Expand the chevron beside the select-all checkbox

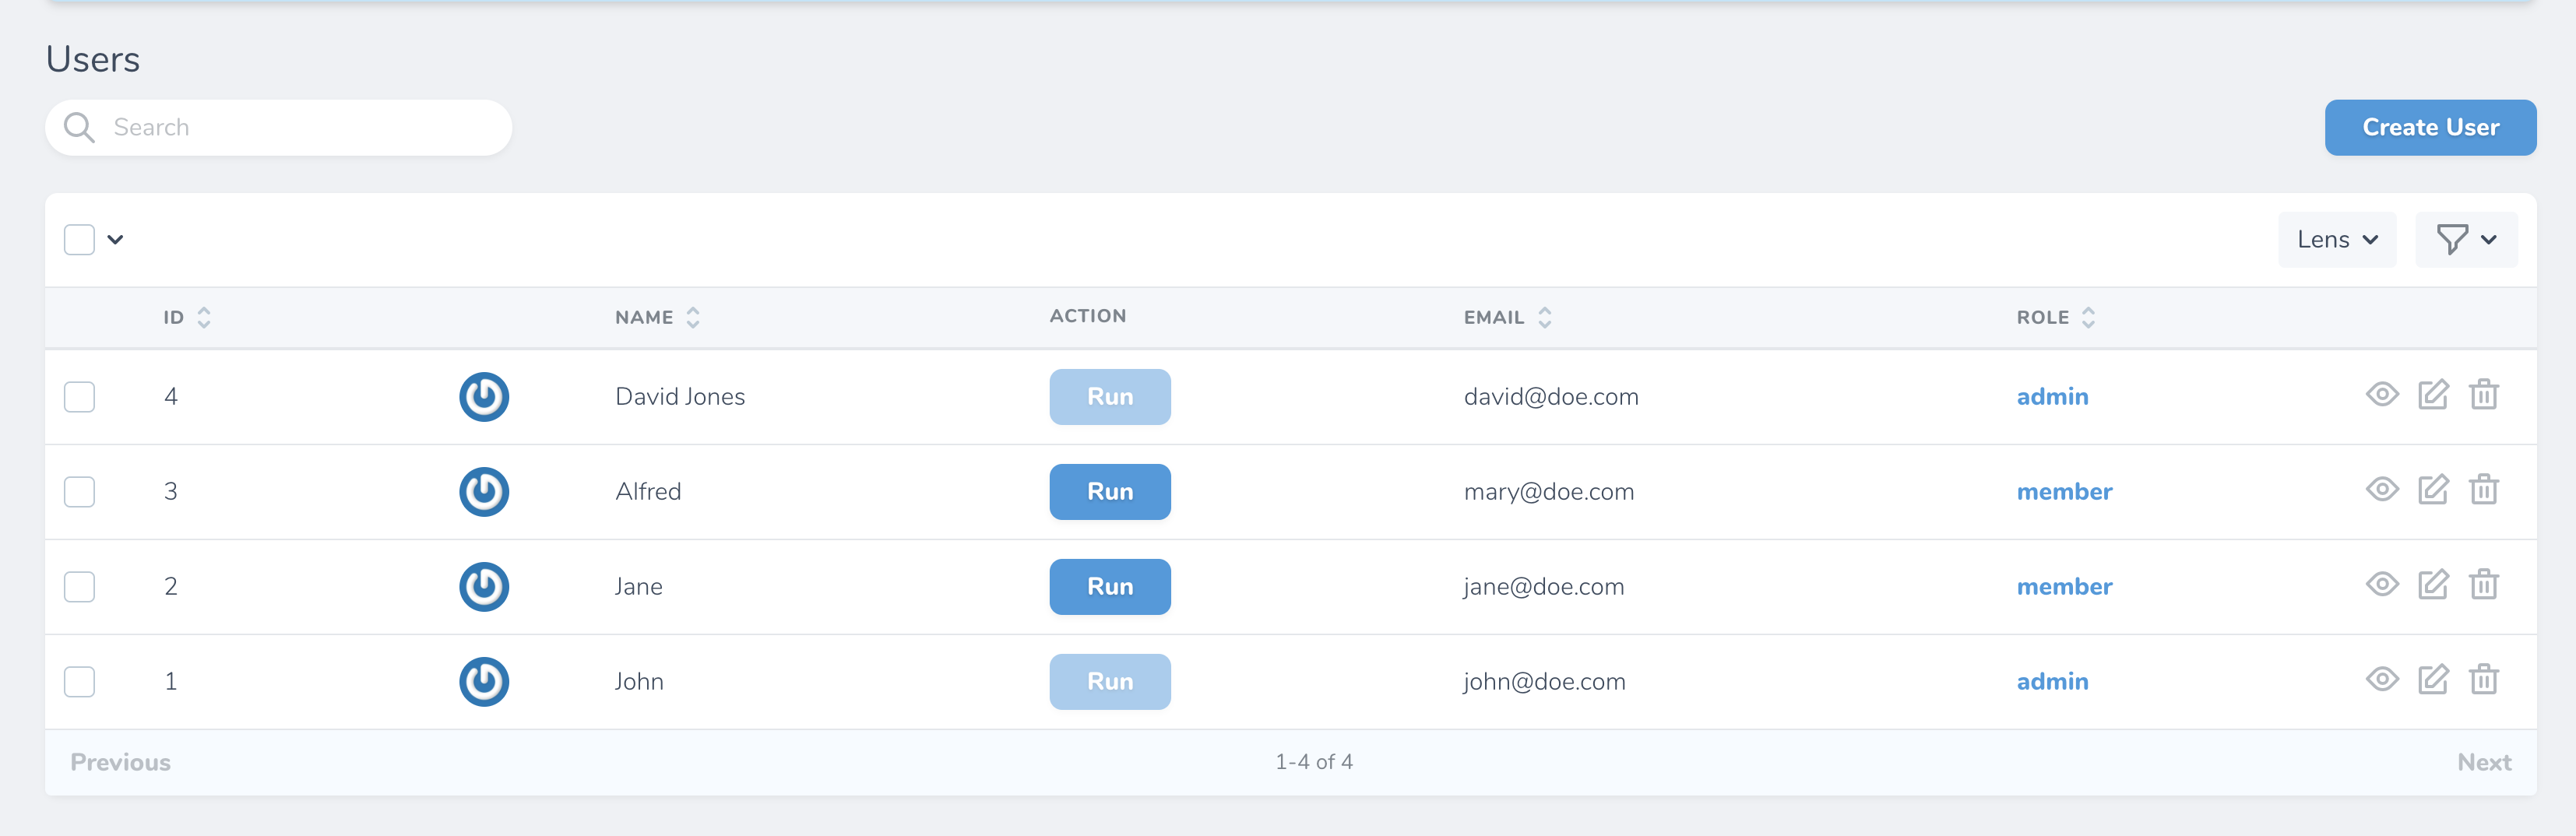click(x=116, y=239)
